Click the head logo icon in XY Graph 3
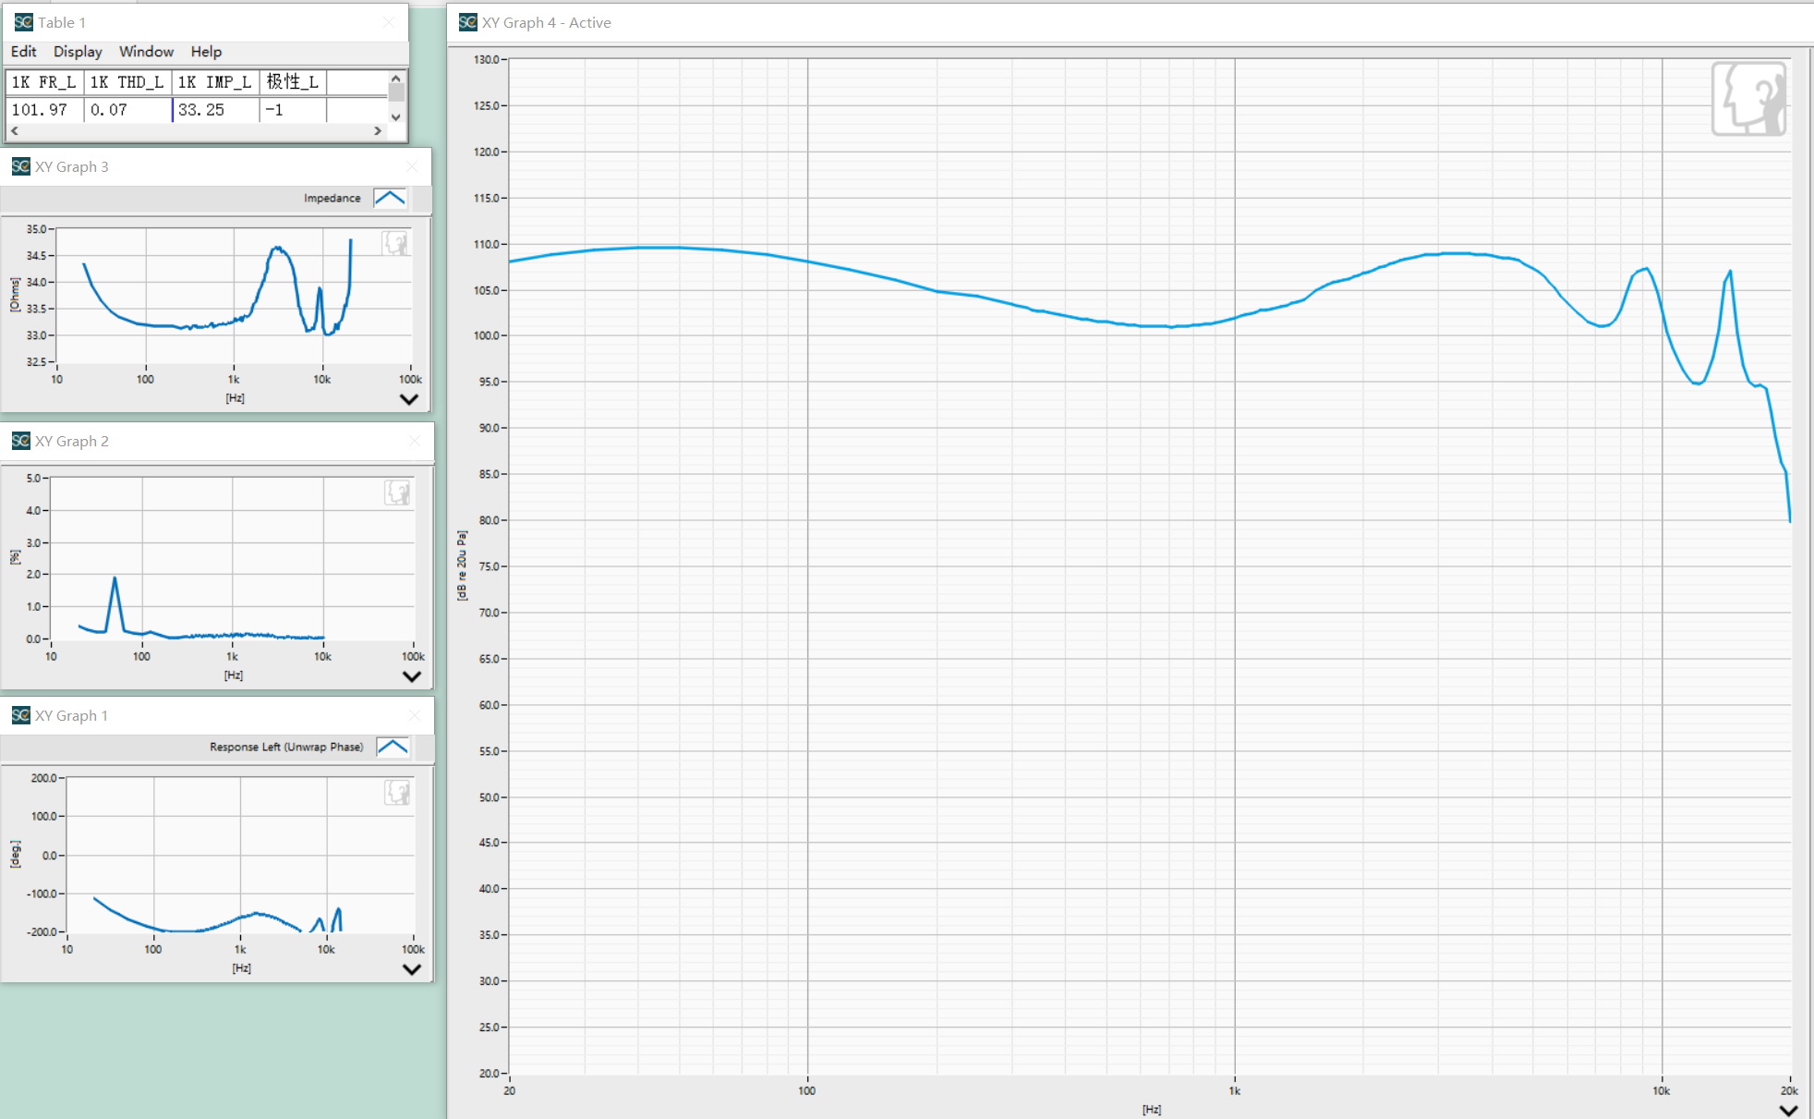Viewport: 1814px width, 1119px height. [x=395, y=243]
